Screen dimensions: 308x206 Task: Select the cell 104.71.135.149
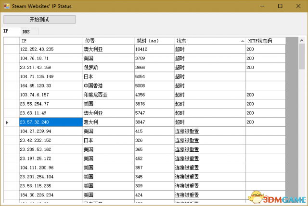51,76
